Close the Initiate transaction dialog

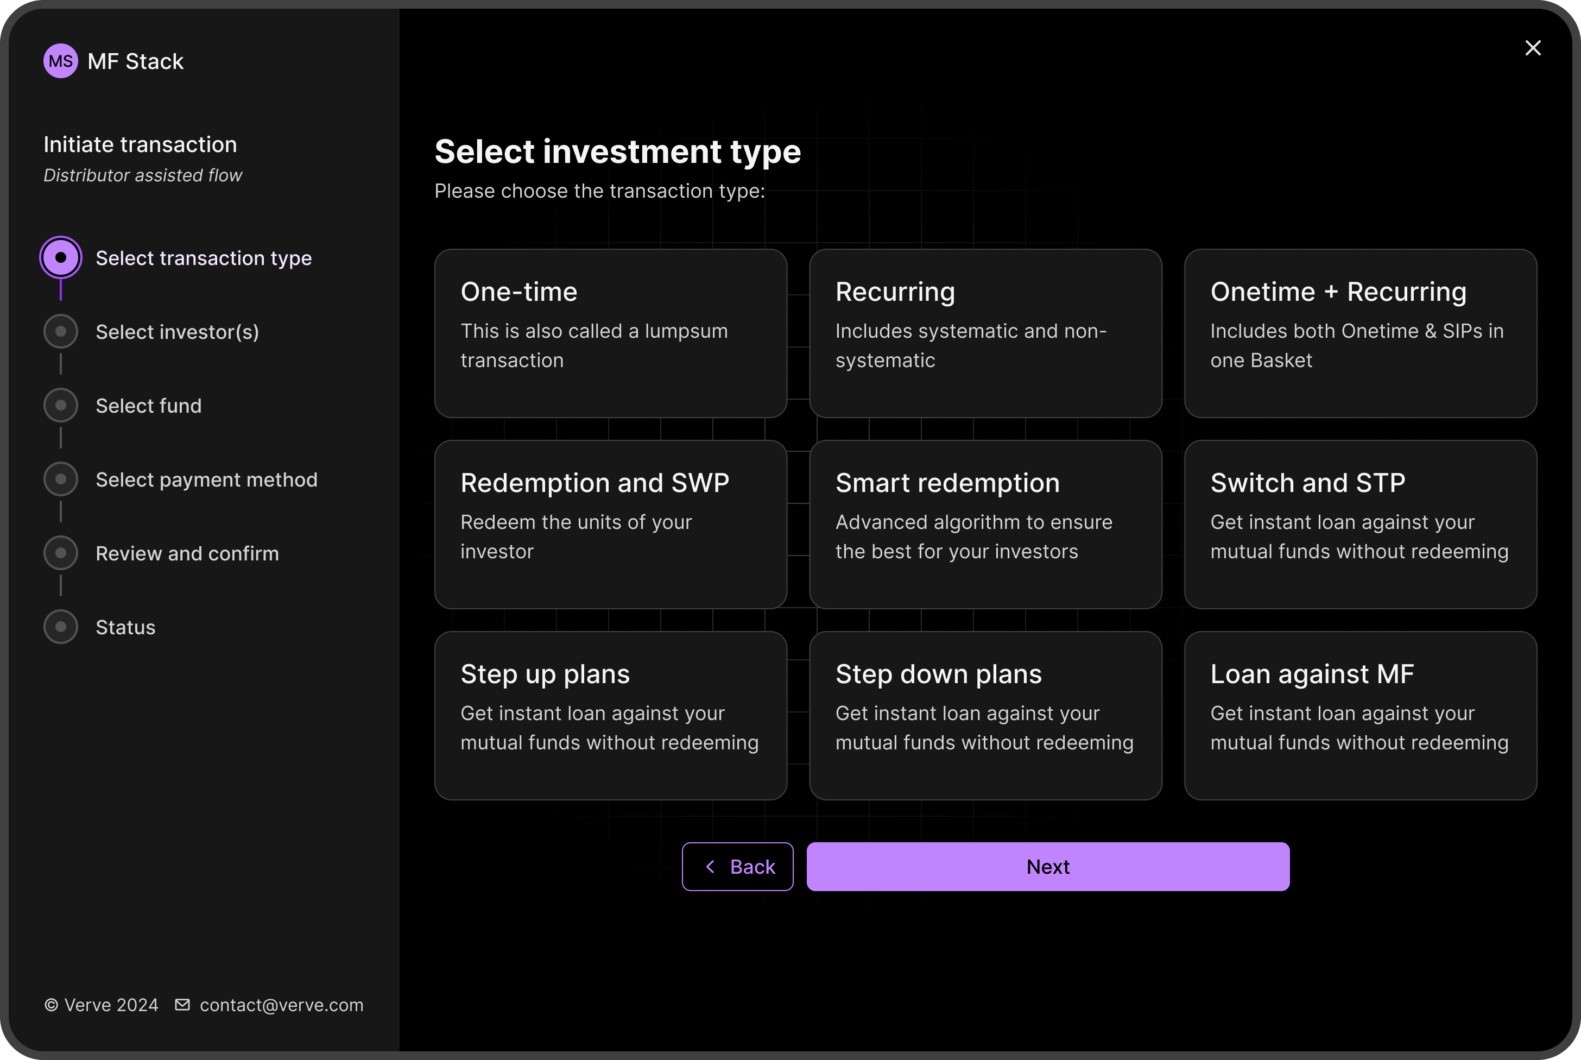click(1532, 48)
